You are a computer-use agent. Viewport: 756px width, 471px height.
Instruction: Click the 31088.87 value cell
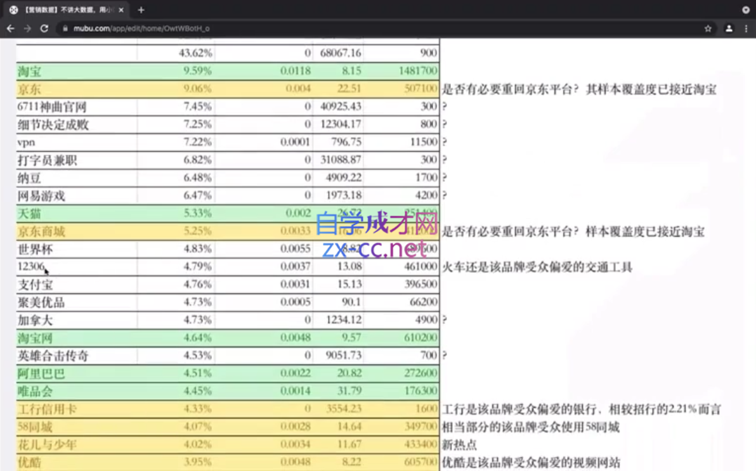point(338,160)
